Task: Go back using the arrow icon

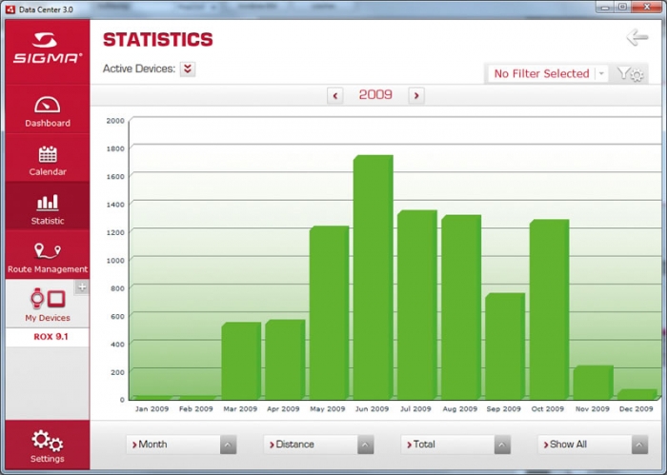Action: pyautogui.click(x=637, y=38)
